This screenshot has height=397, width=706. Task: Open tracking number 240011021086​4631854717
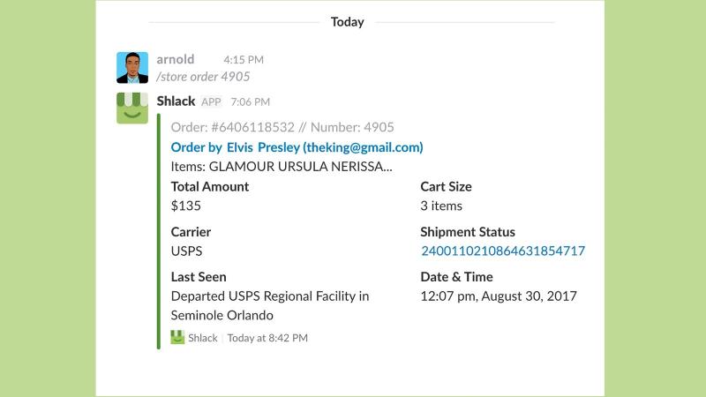pos(503,251)
